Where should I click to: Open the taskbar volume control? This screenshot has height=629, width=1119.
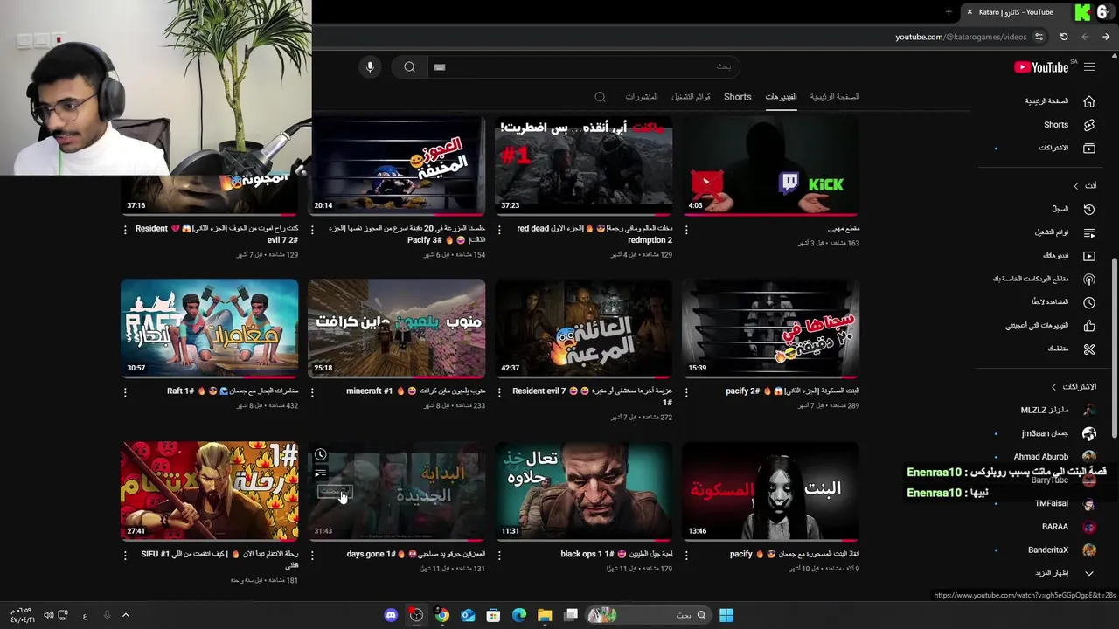[48, 615]
